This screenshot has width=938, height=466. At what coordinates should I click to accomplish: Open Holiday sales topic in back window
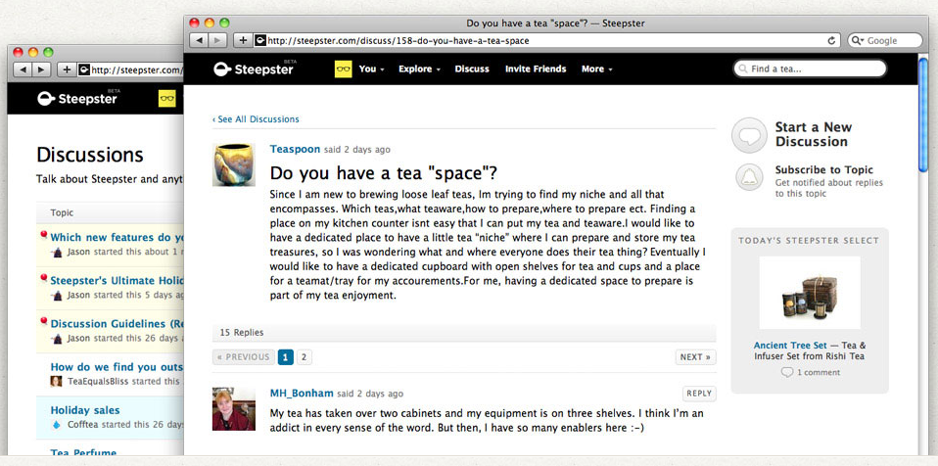point(85,410)
